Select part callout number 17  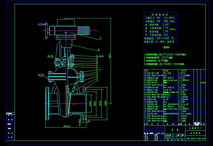tap(100, 38)
